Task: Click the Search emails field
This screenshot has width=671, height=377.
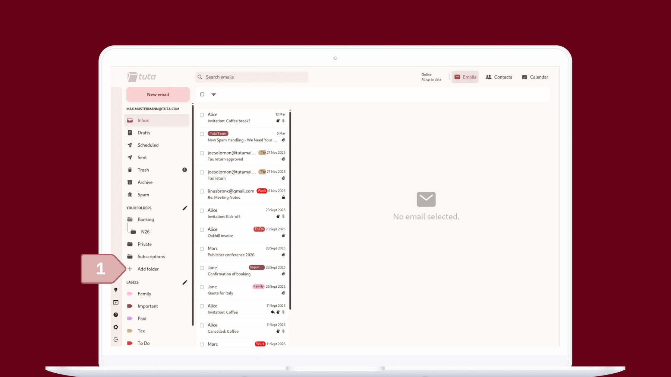Action: click(x=252, y=77)
